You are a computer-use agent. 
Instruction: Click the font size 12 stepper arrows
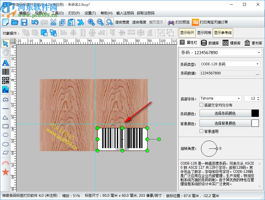click(258, 98)
